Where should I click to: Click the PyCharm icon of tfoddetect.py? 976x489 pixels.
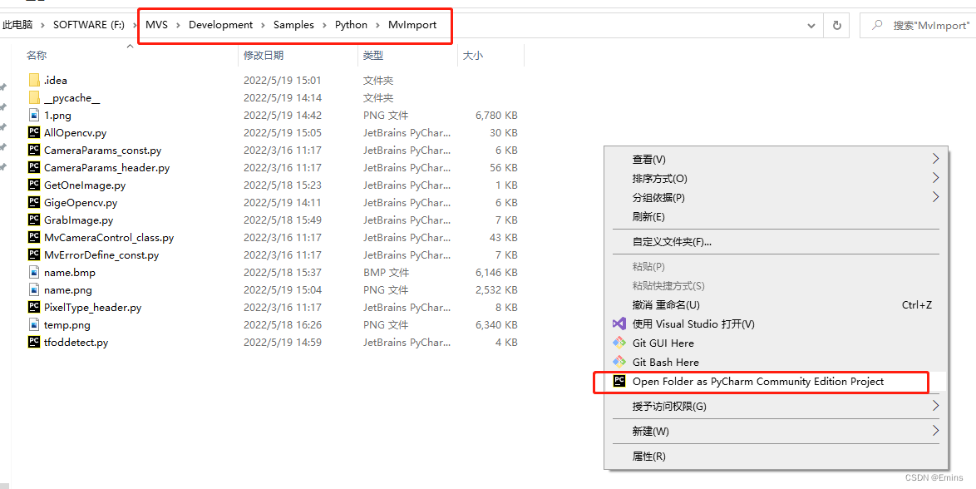point(34,342)
